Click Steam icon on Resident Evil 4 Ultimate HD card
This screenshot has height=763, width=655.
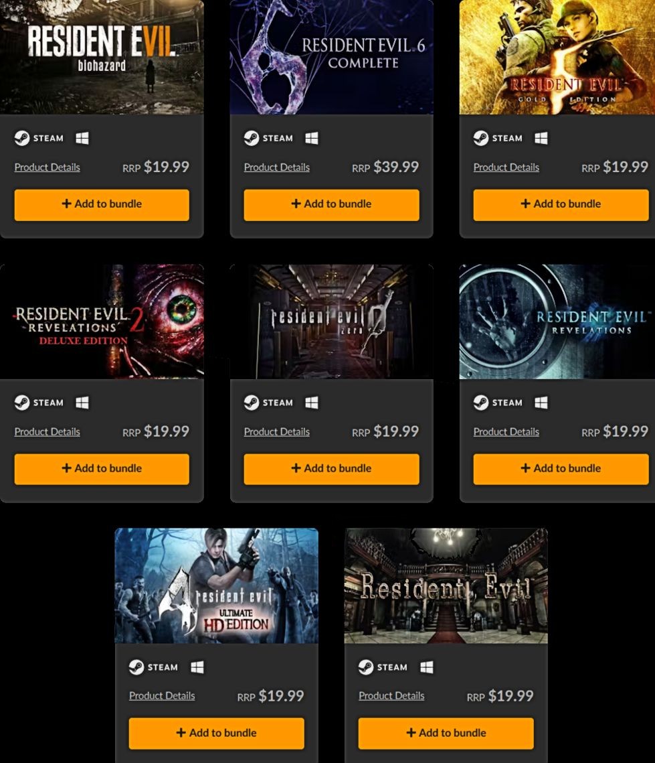(x=136, y=667)
